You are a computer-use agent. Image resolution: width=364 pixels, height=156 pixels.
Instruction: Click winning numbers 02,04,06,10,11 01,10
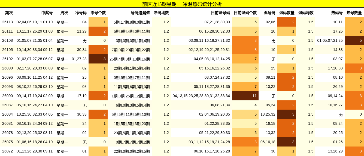[35, 22]
